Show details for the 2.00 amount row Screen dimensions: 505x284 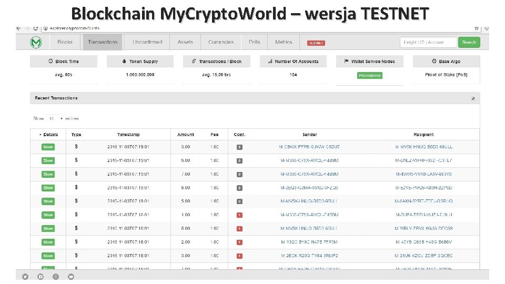(48, 242)
